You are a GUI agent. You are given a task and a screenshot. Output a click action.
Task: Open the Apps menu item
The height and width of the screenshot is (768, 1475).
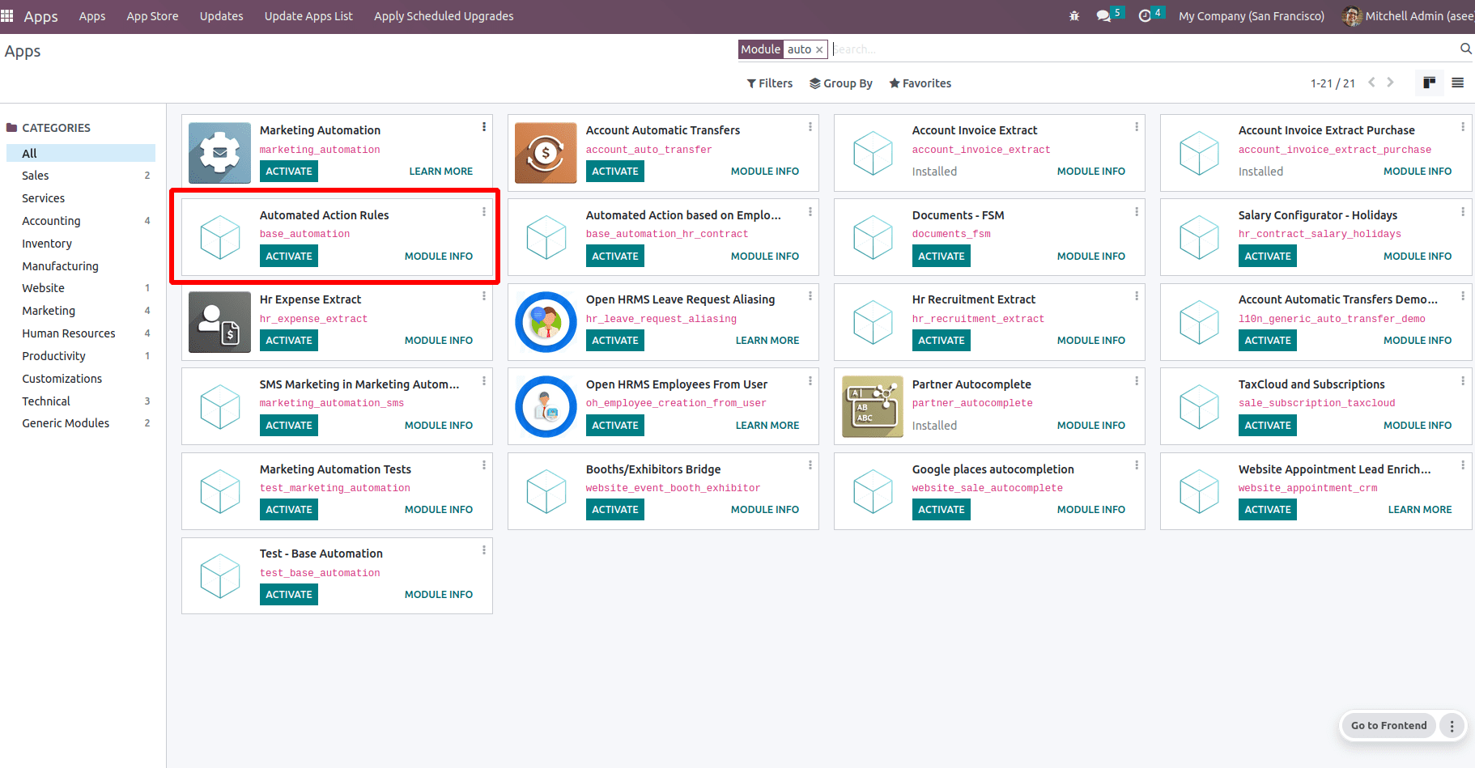click(x=92, y=16)
